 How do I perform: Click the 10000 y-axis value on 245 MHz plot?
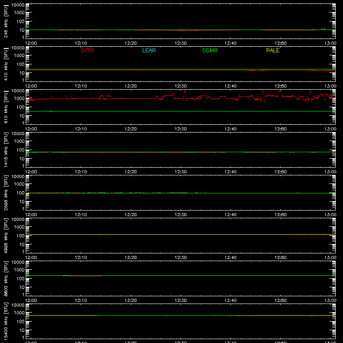pyautogui.click(x=18, y=5)
